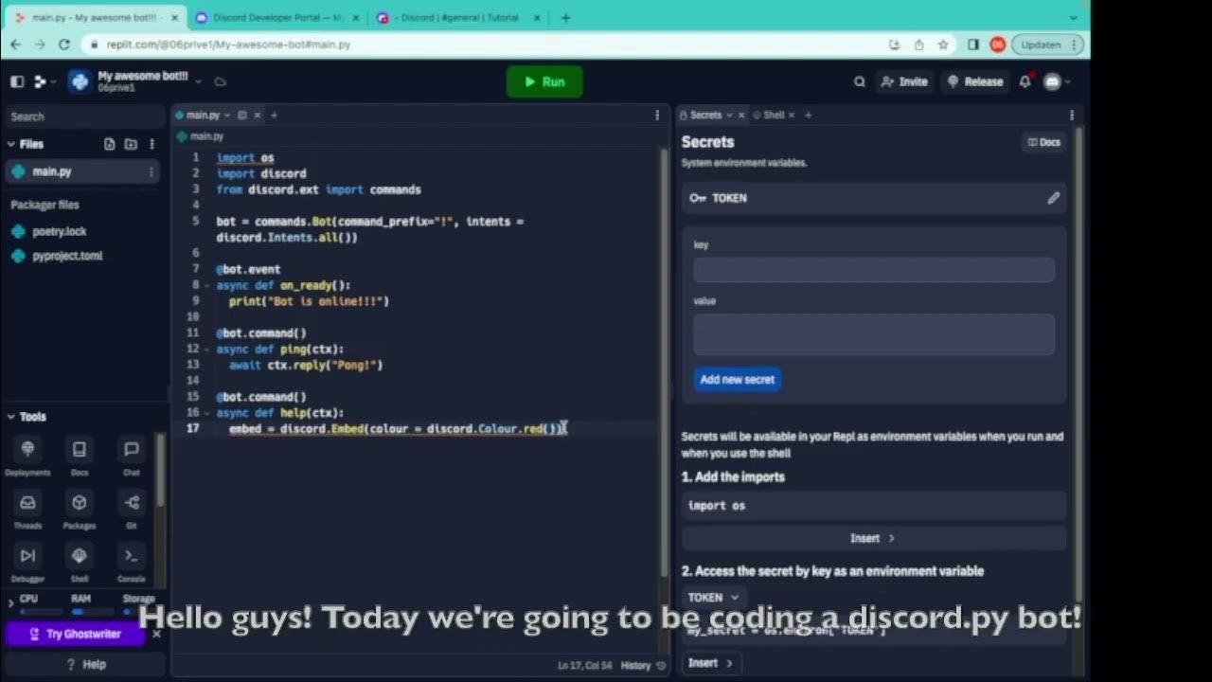Go back in browser history

(x=15, y=45)
